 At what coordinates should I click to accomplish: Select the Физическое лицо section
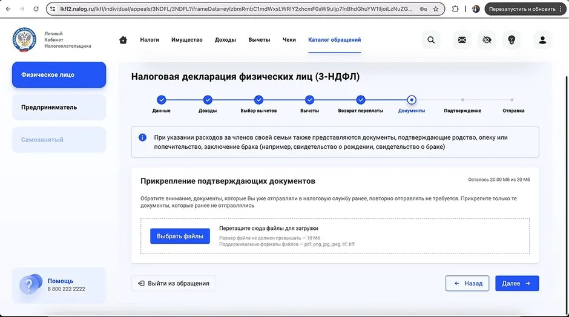tap(59, 75)
